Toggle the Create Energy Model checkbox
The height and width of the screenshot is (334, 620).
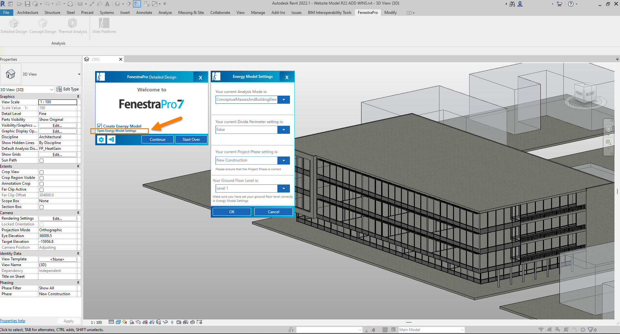pos(100,126)
